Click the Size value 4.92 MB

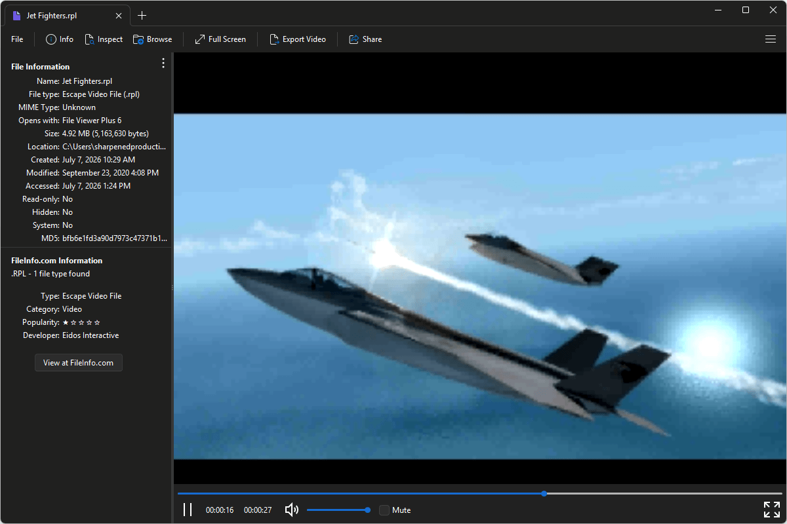tap(106, 134)
